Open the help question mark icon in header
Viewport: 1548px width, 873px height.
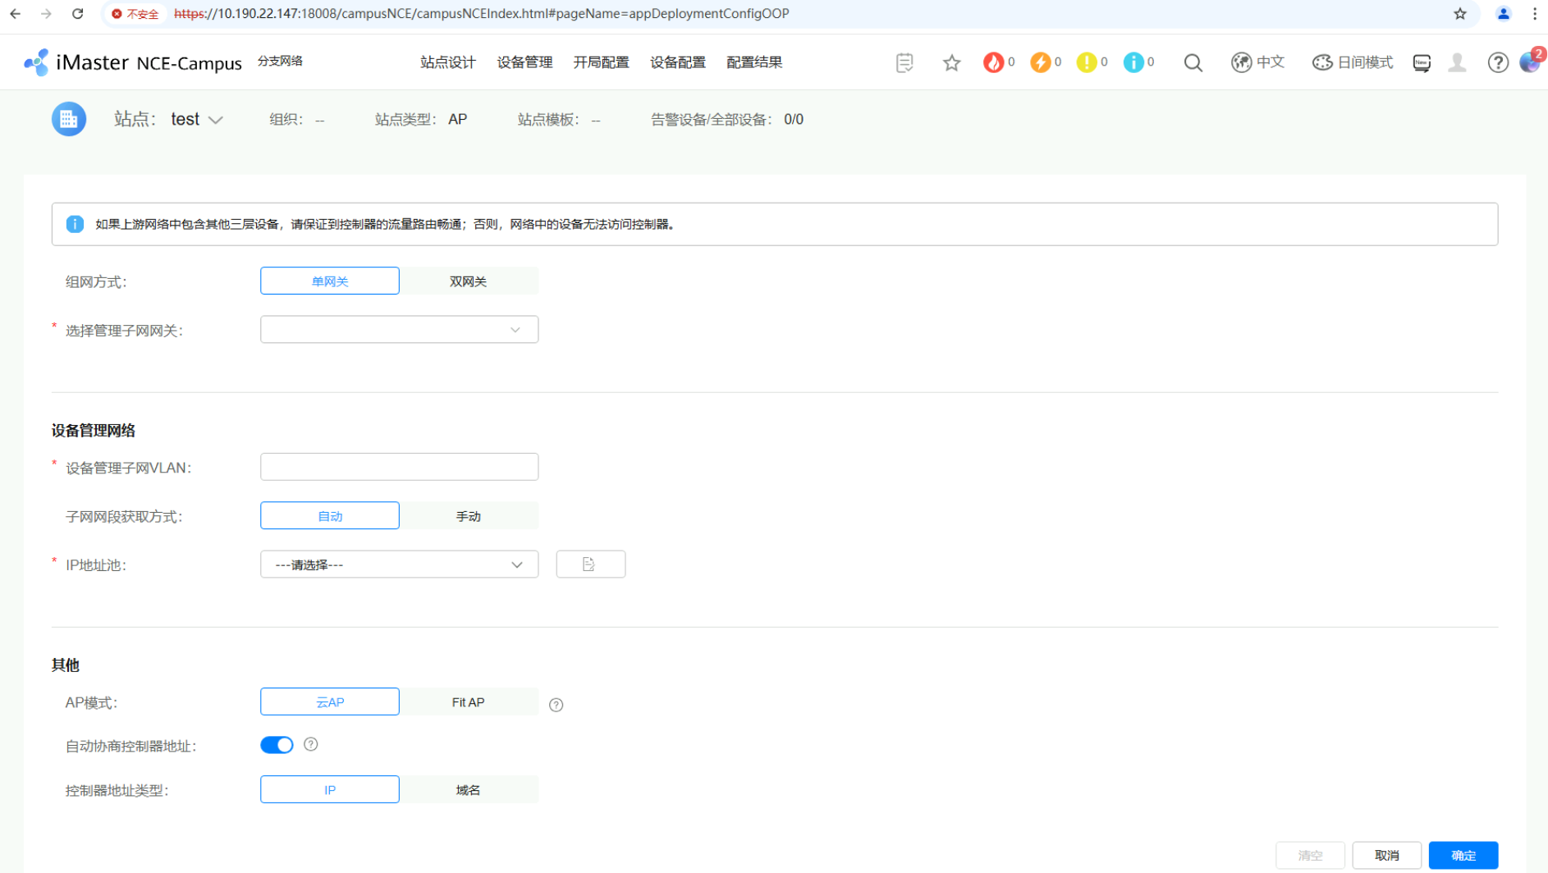pyautogui.click(x=1497, y=62)
